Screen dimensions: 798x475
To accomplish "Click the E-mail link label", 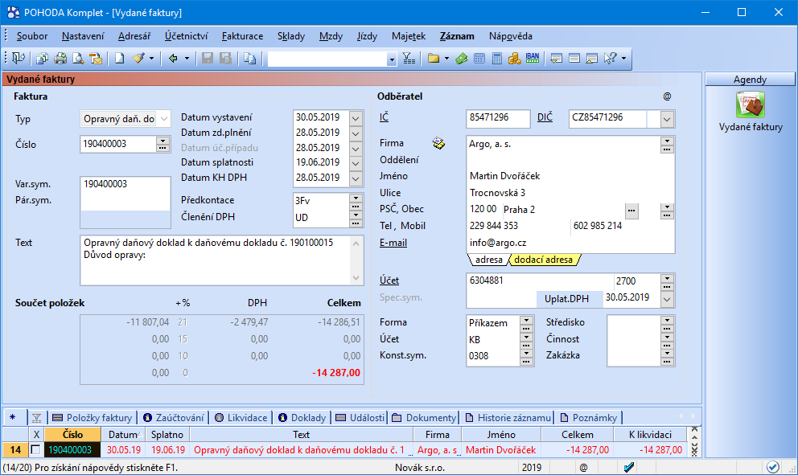I will pos(393,242).
